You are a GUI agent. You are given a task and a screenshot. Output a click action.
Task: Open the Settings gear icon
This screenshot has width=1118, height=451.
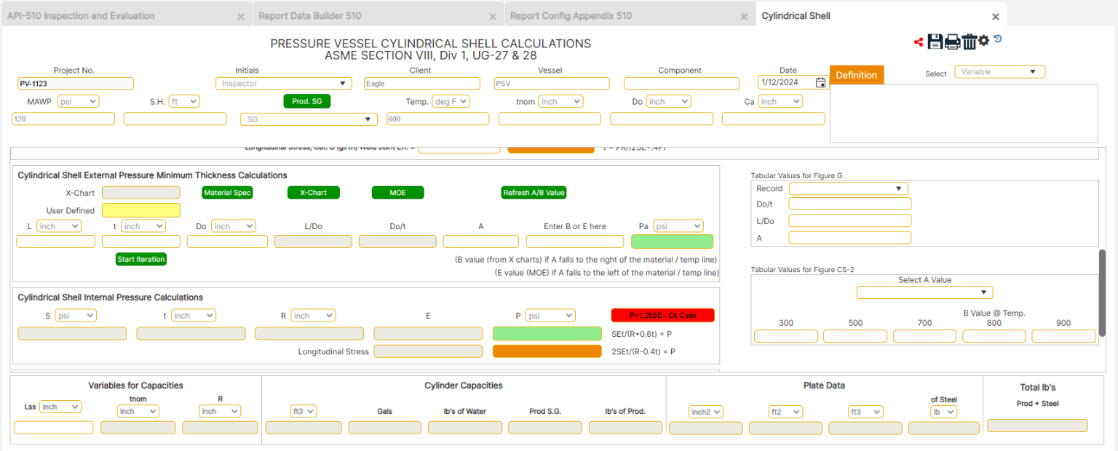tap(983, 41)
